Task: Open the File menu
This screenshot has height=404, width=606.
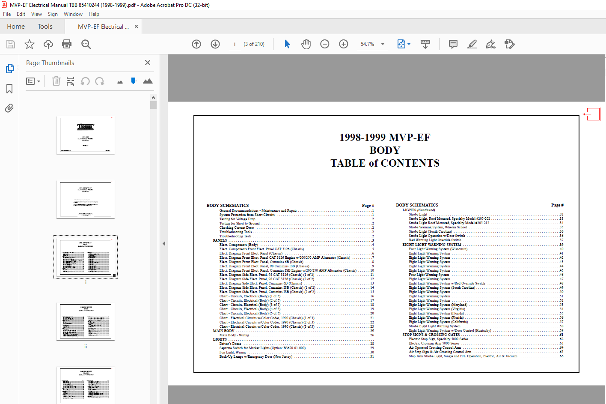Action: 7,14
